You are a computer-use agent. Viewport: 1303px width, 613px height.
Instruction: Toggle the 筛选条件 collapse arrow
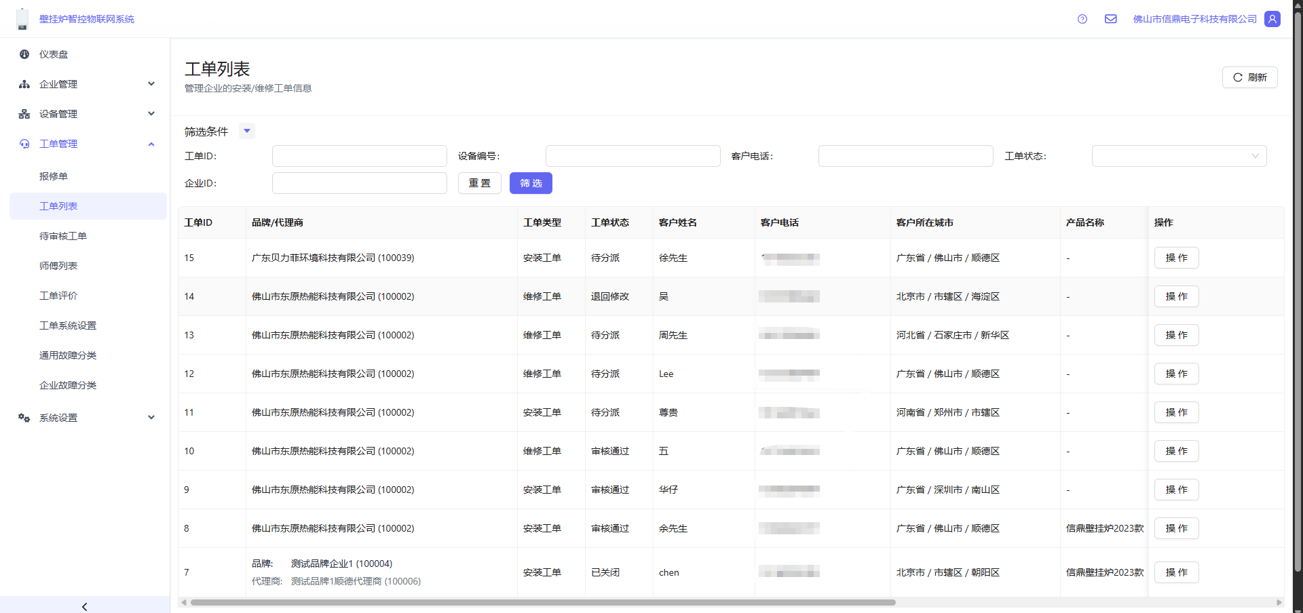click(x=247, y=131)
